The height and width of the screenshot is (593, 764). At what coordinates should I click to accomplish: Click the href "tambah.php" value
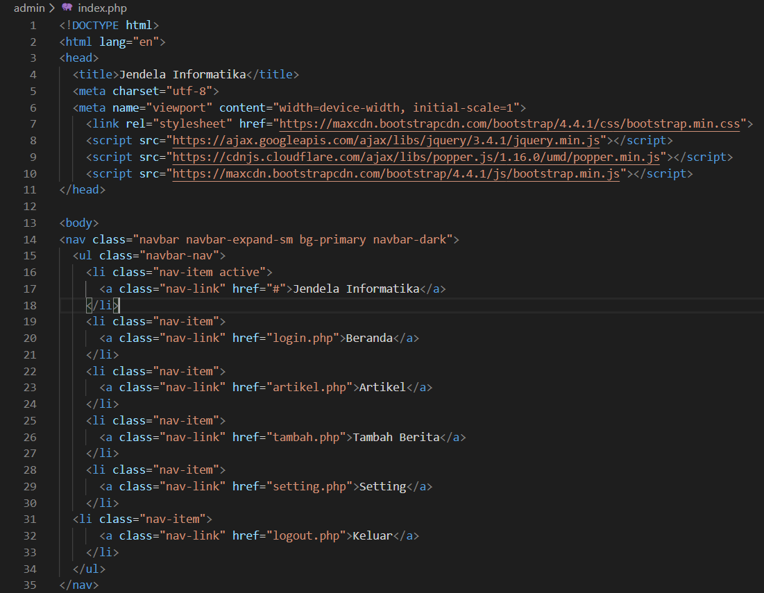pos(306,437)
